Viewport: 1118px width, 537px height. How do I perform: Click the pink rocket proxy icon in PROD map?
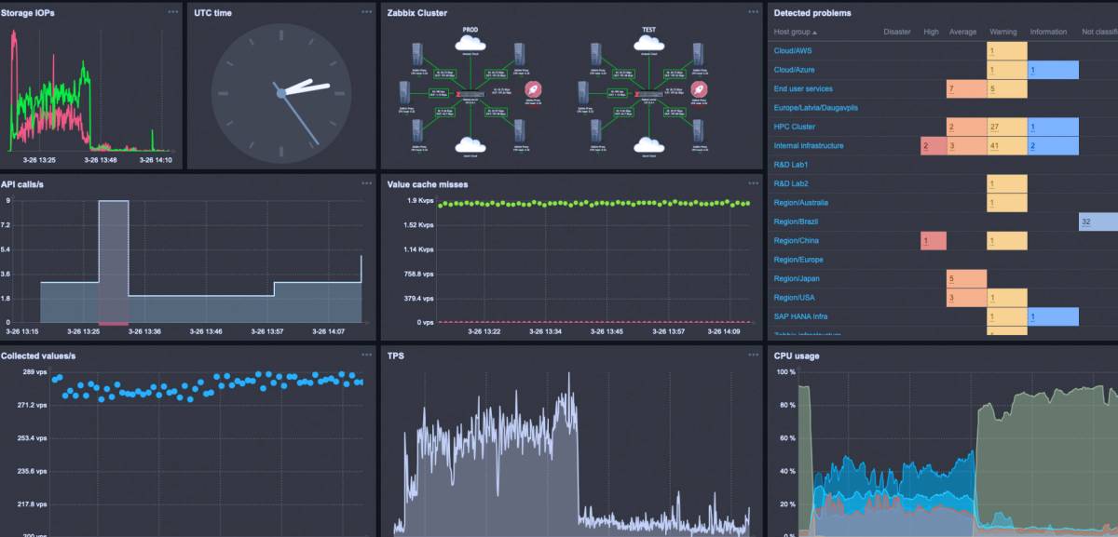pos(533,90)
